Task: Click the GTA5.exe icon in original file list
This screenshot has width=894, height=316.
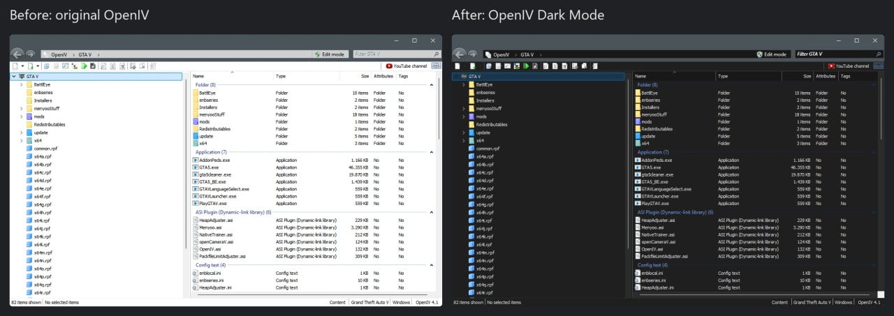Action: pyautogui.click(x=196, y=167)
